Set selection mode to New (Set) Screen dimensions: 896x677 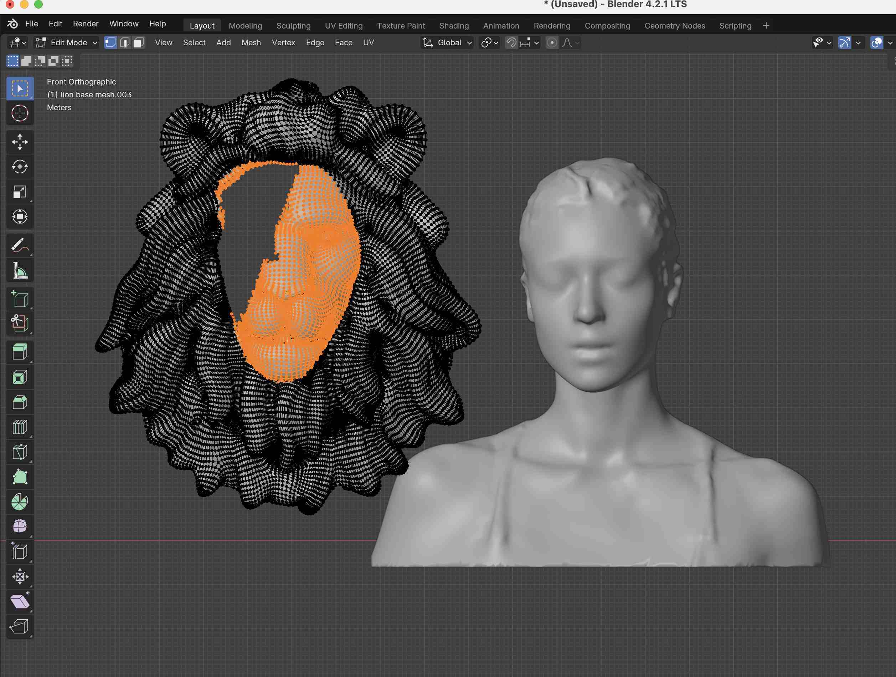point(12,61)
